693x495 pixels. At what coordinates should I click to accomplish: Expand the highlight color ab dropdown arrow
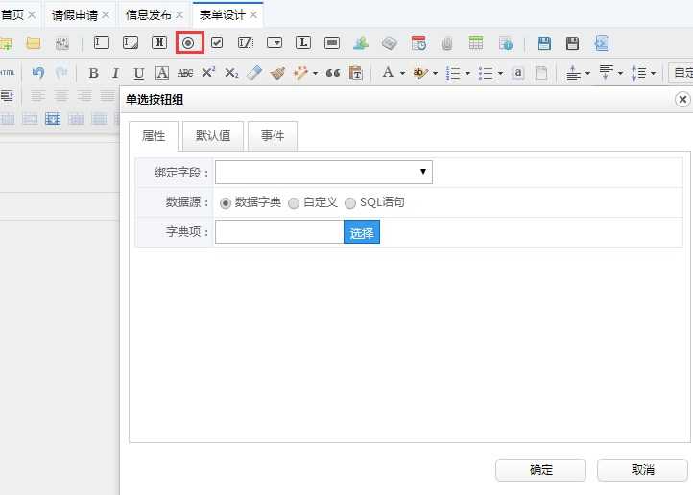(x=435, y=73)
